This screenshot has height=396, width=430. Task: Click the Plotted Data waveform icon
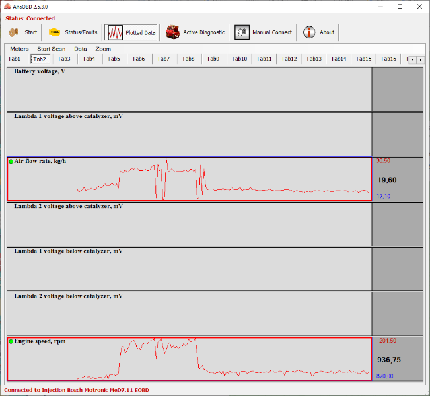click(x=115, y=32)
